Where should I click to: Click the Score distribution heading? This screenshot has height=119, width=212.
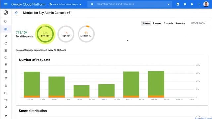click(x=33, y=111)
